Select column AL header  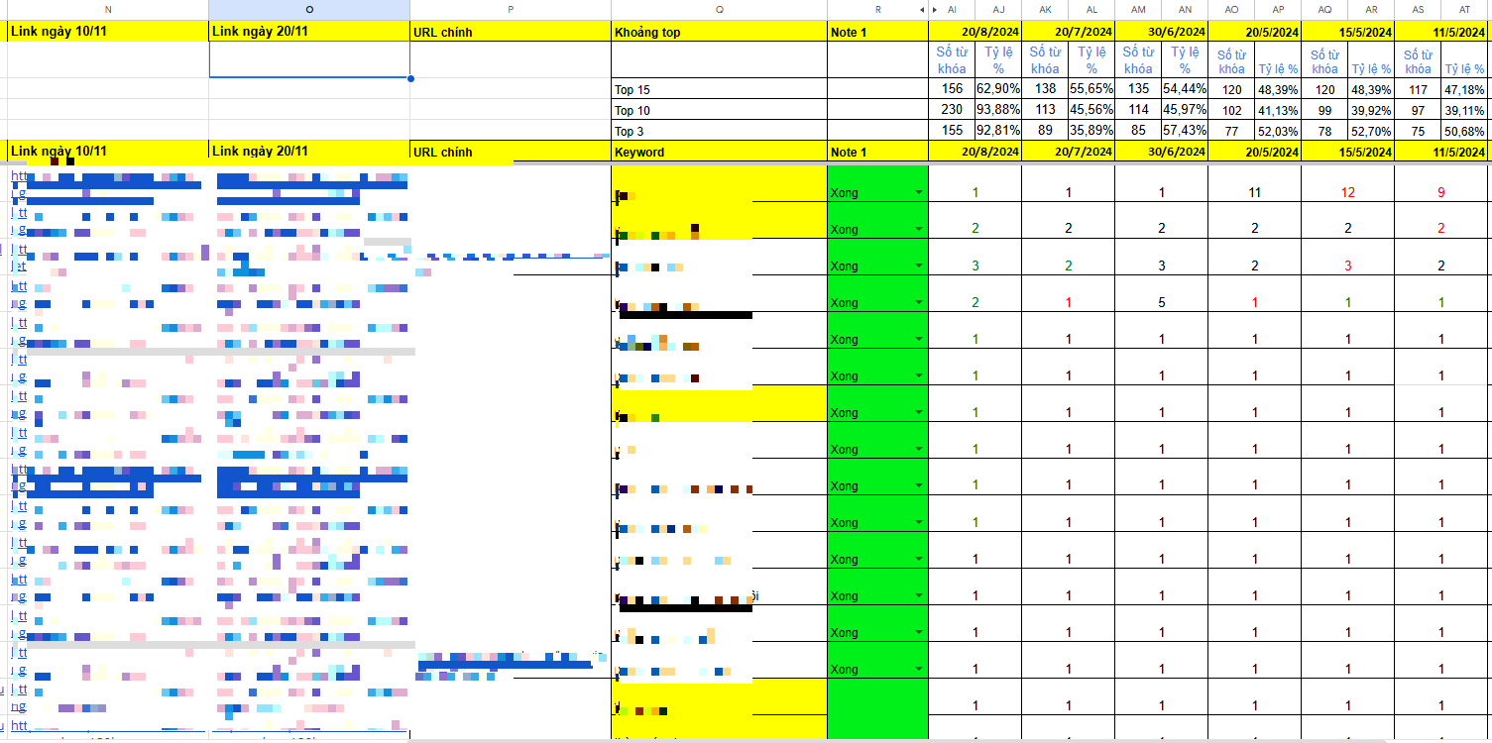click(x=1091, y=9)
